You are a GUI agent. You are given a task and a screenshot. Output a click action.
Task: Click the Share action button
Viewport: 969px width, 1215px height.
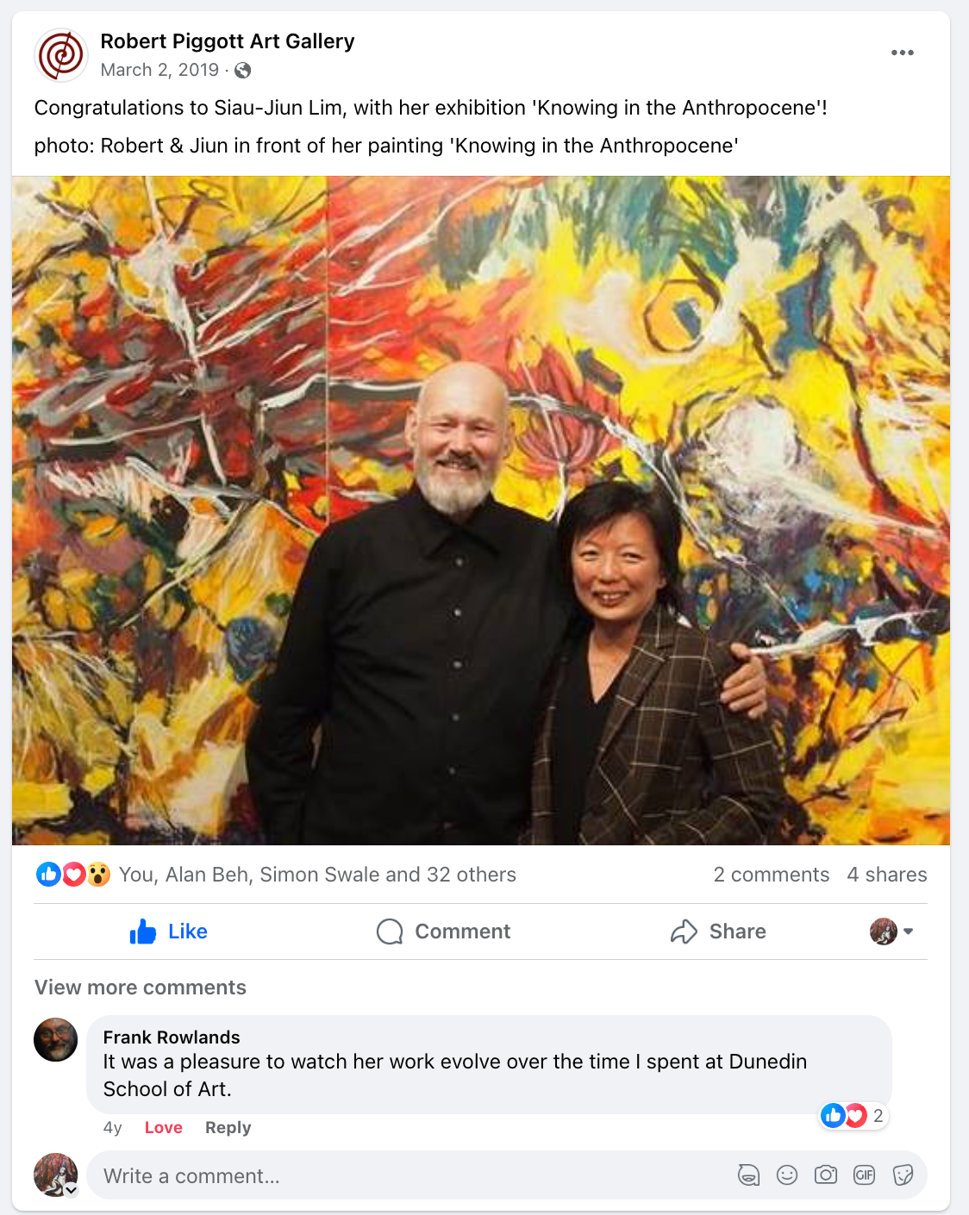(x=719, y=931)
